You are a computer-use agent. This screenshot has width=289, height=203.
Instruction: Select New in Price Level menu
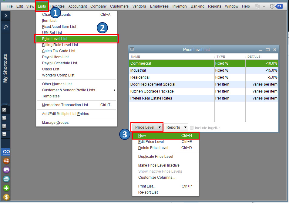(166, 136)
